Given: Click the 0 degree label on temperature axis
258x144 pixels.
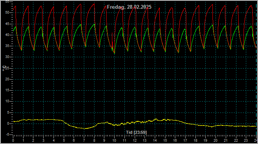Looking at the screenshot, I should point(8,124).
